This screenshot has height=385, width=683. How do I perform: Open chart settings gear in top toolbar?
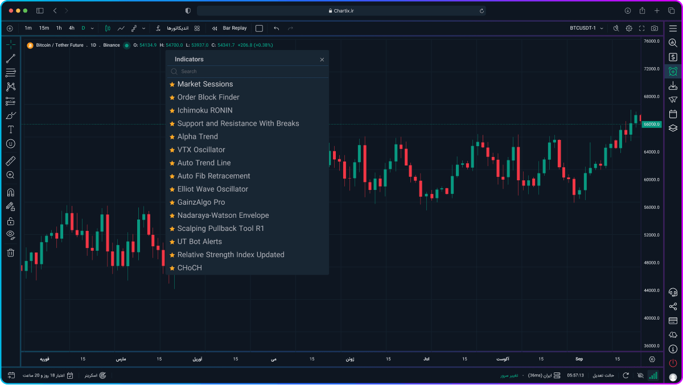629,28
